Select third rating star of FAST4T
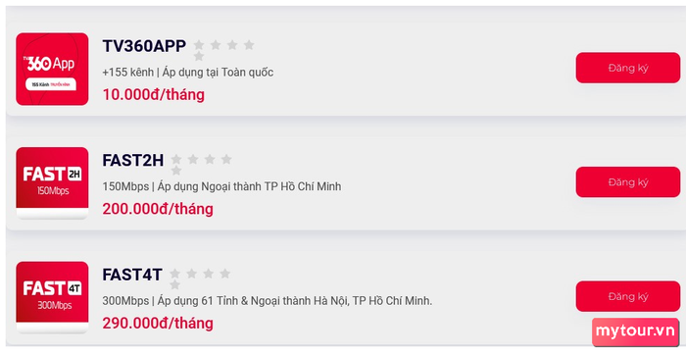Image resolution: width=686 pixels, height=355 pixels. click(208, 274)
